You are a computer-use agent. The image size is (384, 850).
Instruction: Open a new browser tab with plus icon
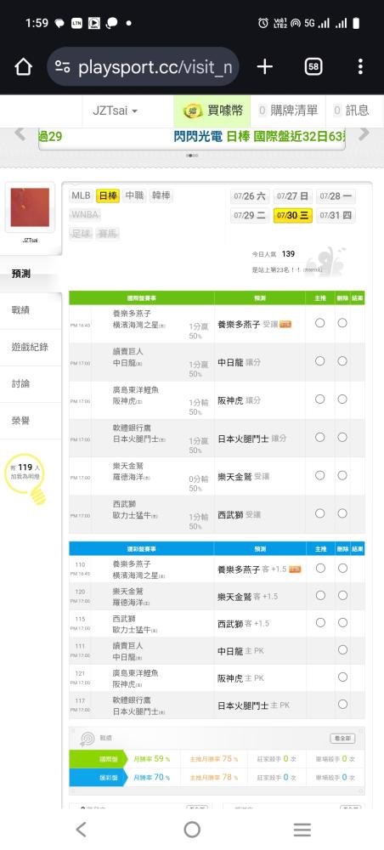(x=264, y=66)
